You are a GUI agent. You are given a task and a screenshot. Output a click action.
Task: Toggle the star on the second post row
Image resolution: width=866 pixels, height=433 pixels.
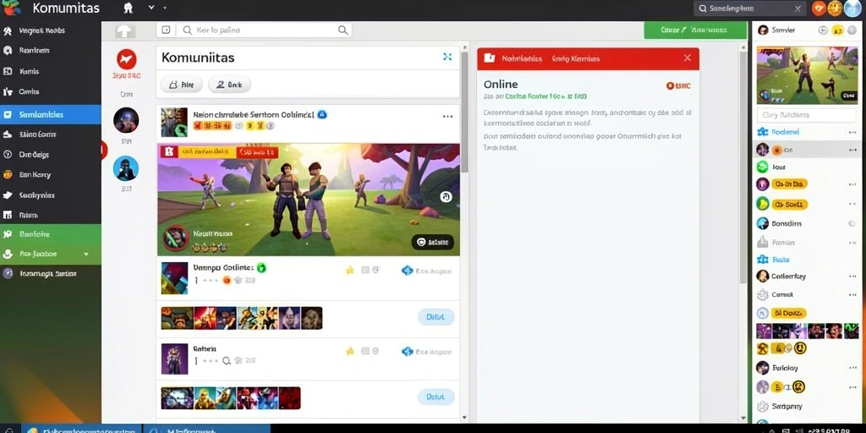[349, 270]
